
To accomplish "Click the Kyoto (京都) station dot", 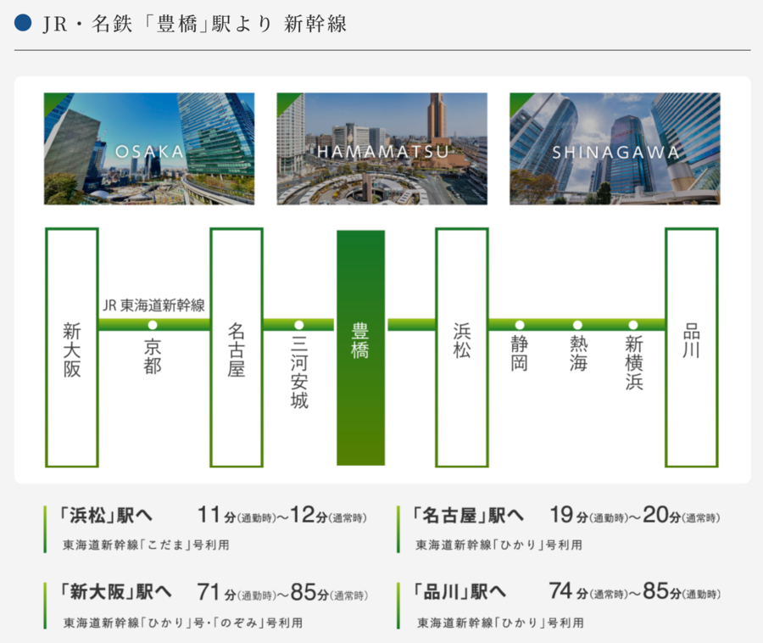I will pos(153,325).
